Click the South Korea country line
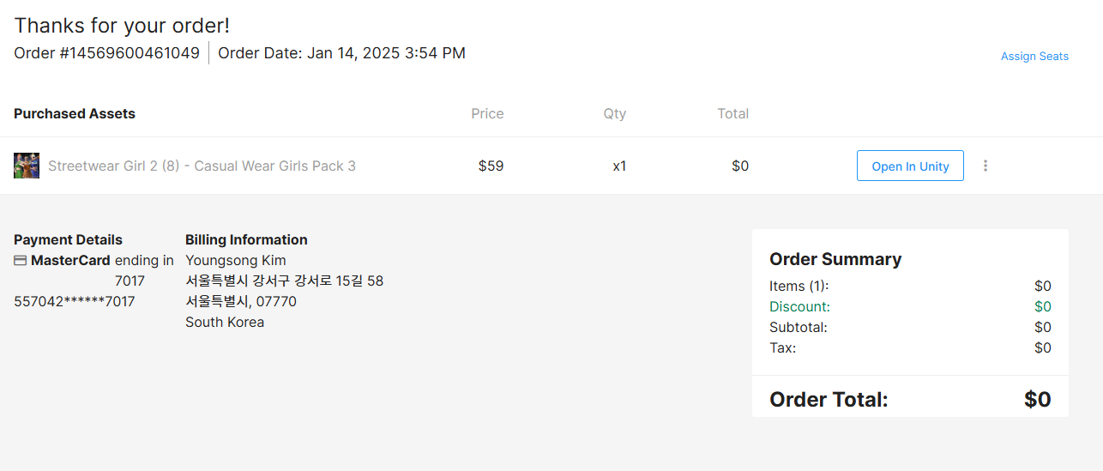This screenshot has height=471, width=1103. click(x=225, y=323)
